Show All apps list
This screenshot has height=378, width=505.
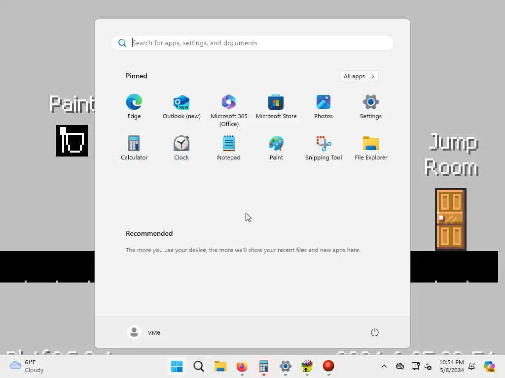pos(359,76)
